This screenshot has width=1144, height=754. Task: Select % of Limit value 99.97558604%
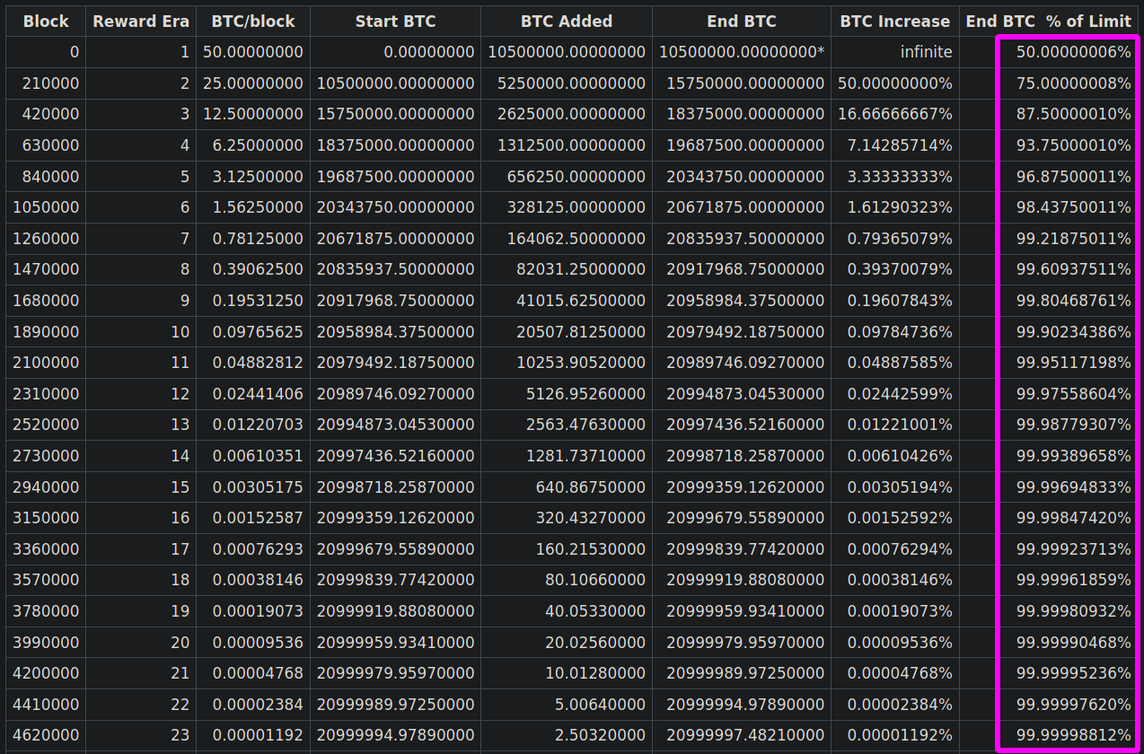tap(1049, 394)
